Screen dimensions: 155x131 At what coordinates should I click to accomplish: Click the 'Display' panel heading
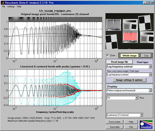[x=112, y=86]
